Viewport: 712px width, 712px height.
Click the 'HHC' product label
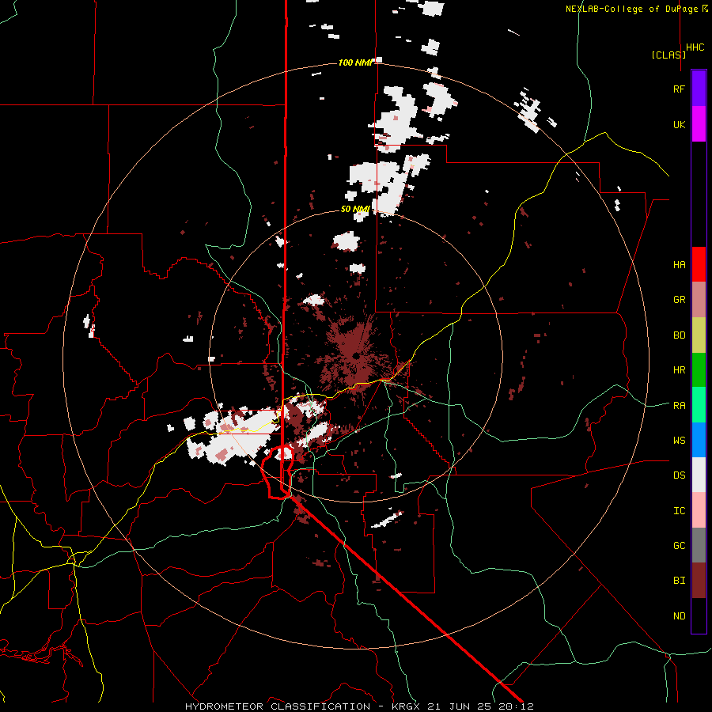coord(695,47)
